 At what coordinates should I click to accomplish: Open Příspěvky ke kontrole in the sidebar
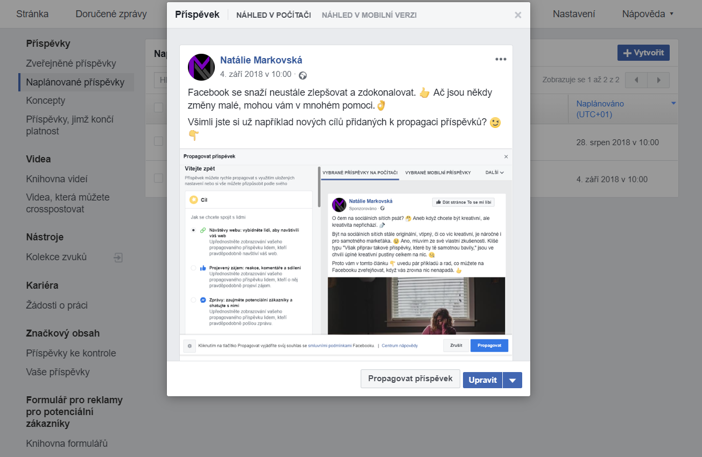point(71,353)
